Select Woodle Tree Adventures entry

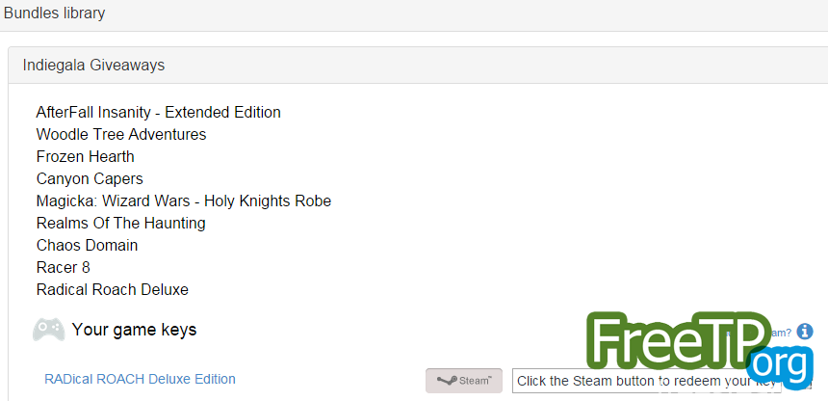click(x=121, y=134)
